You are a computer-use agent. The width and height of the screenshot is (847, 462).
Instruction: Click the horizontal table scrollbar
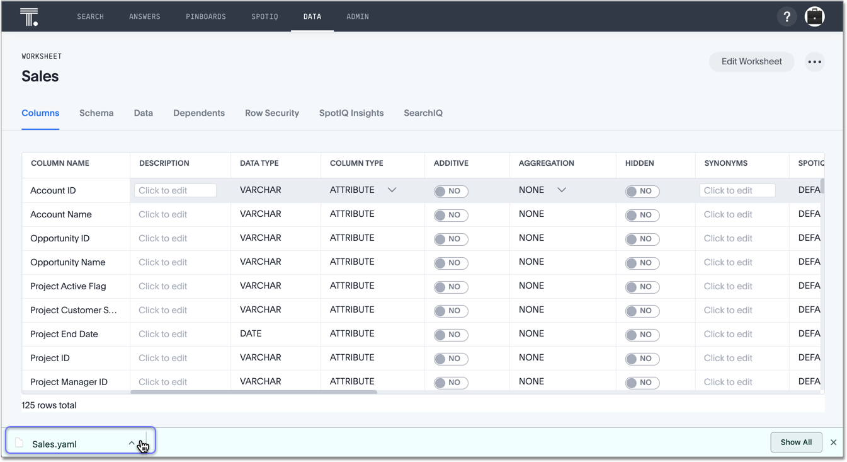point(254,392)
